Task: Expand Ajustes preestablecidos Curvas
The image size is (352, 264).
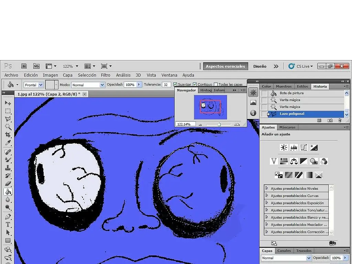Action: point(267,195)
